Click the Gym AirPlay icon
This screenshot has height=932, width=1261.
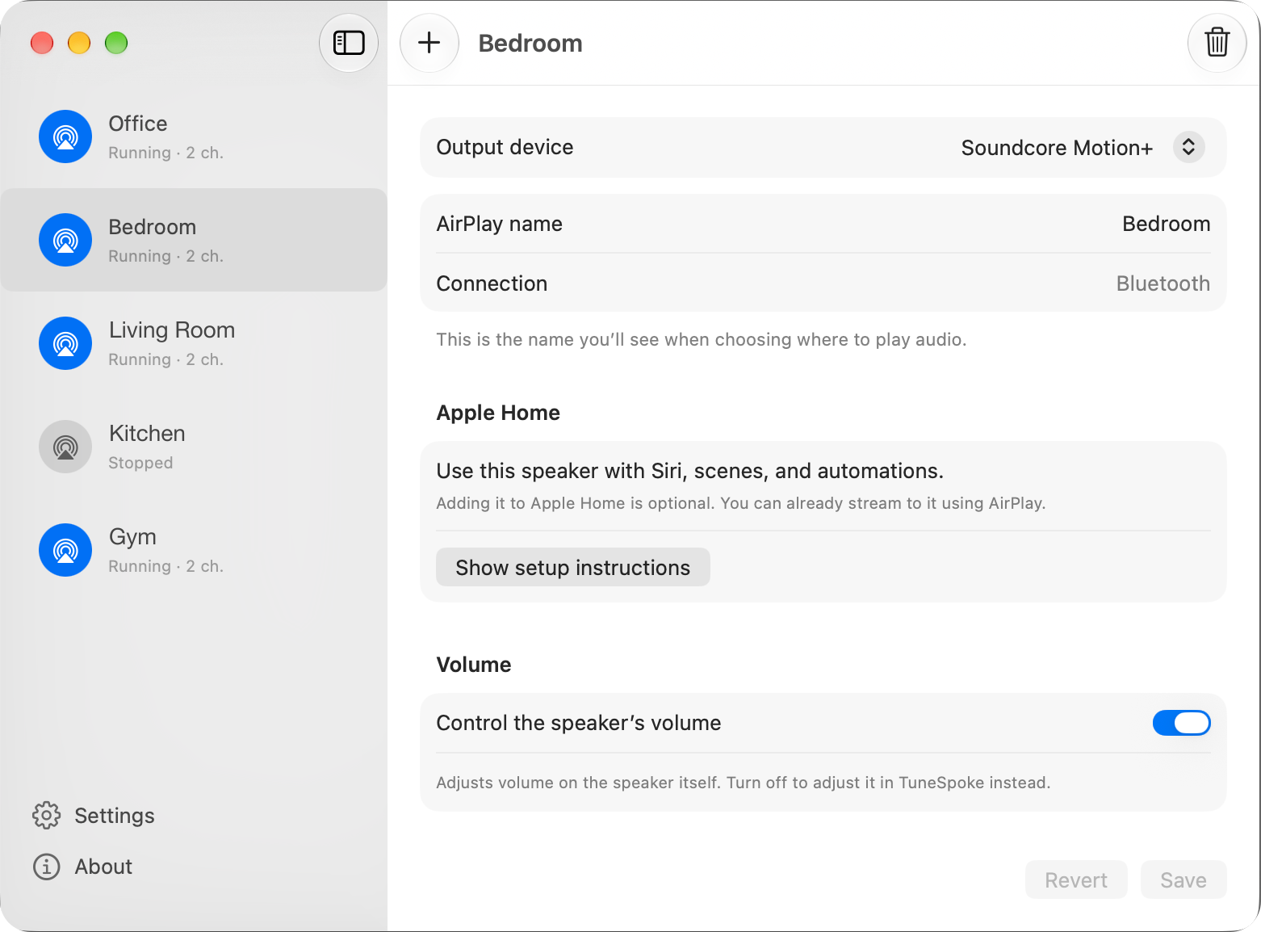point(65,550)
